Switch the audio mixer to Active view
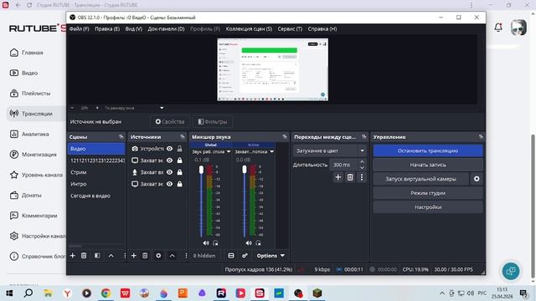Viewport: 536px width, 301px height. (253, 145)
